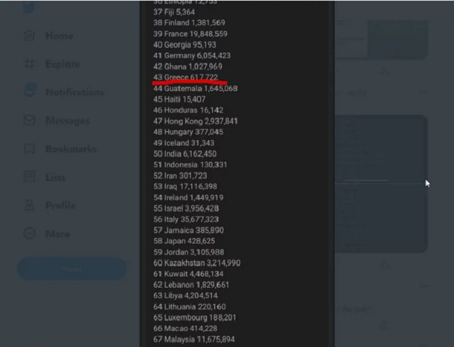Open Messages via the envelope icon

(29, 120)
